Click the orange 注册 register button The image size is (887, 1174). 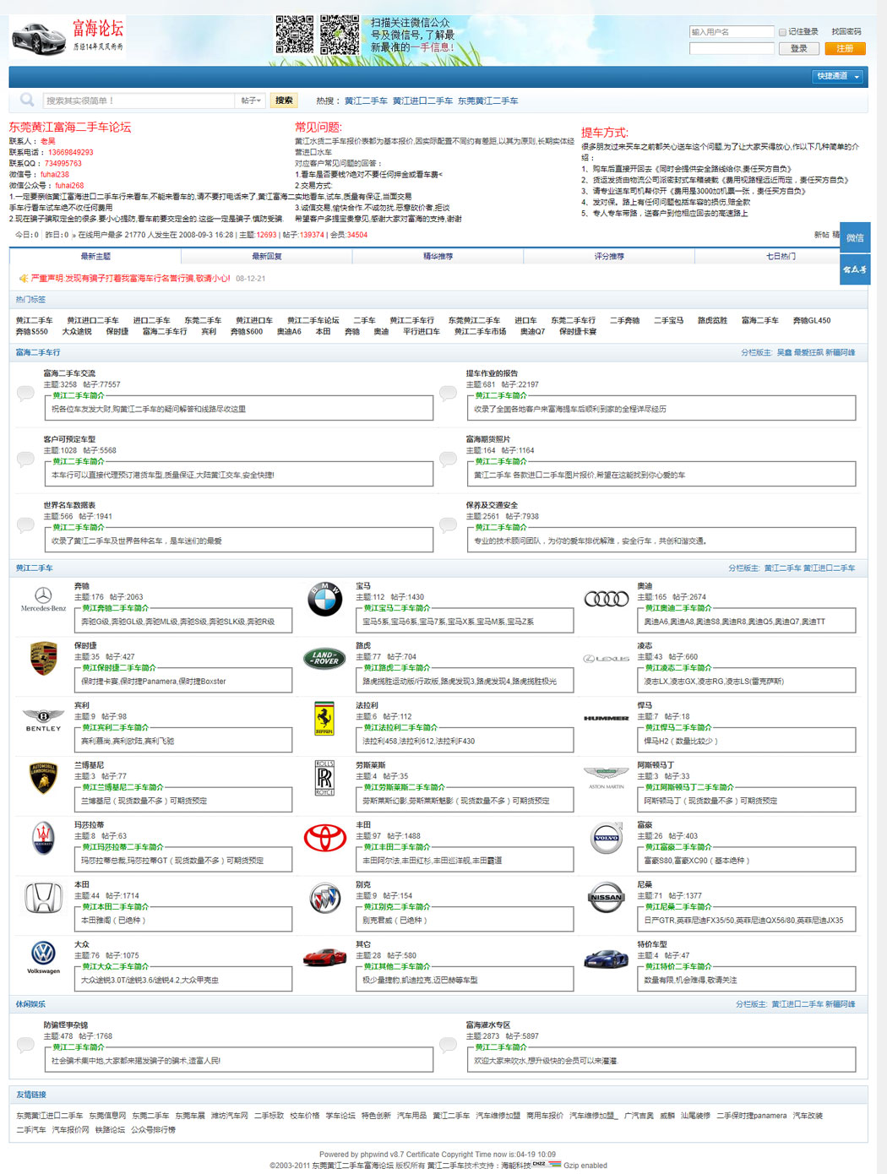(845, 49)
